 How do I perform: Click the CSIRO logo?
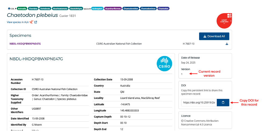[x=164, y=64]
